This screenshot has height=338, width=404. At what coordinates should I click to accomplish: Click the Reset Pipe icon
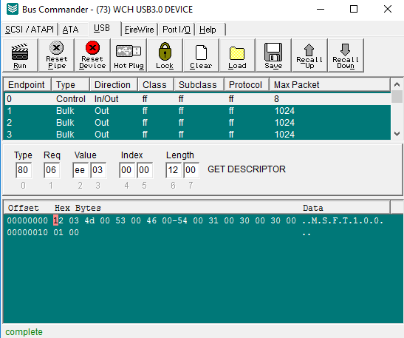click(x=56, y=48)
